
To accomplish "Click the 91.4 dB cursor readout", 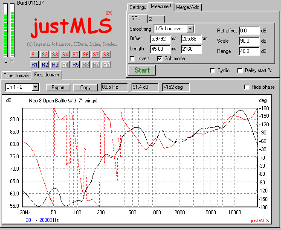I will [x=145, y=87].
